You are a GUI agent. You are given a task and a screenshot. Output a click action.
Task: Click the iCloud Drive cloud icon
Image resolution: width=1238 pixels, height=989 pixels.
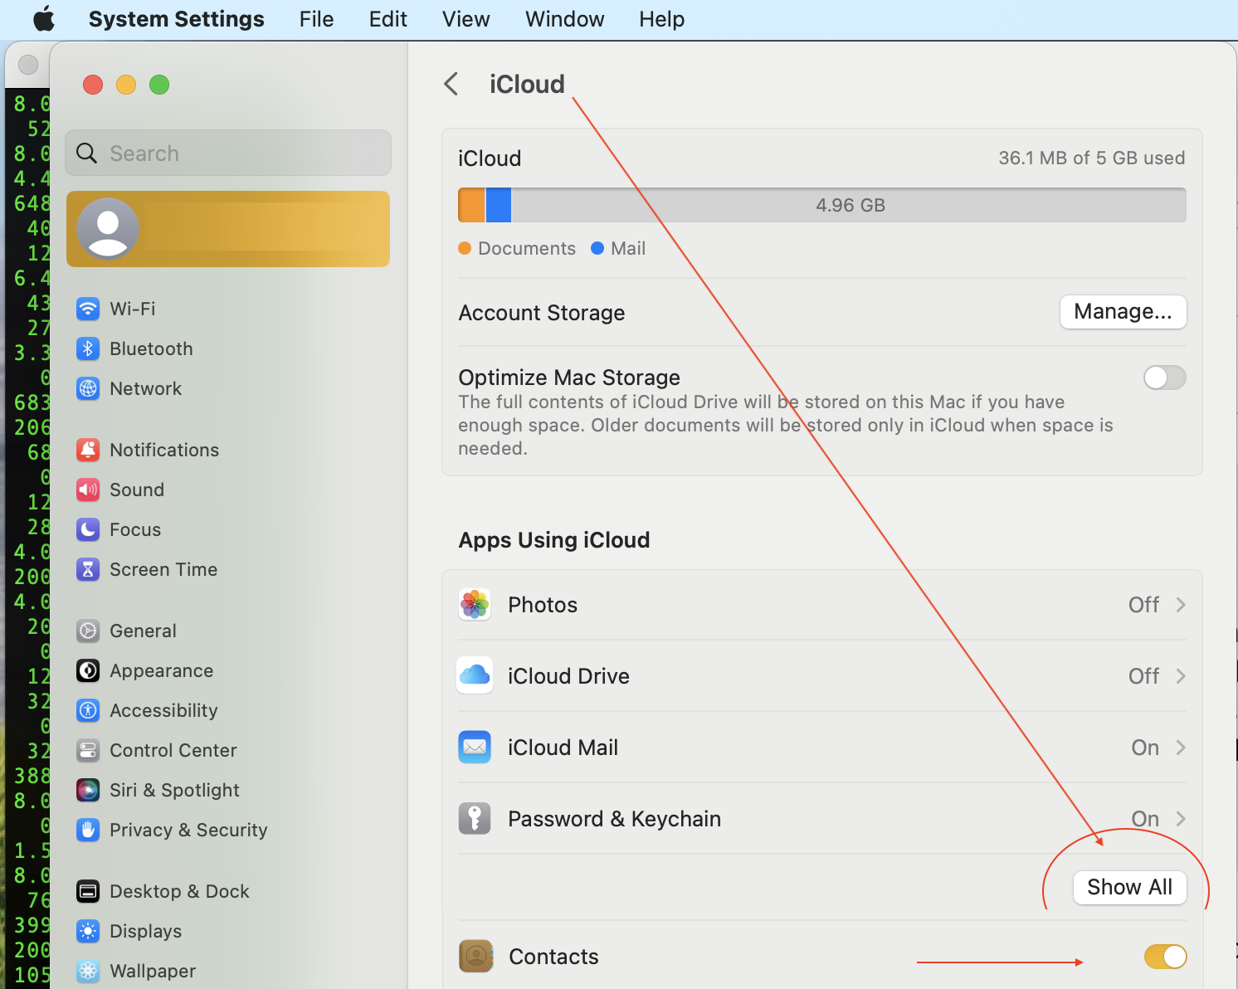coord(475,676)
